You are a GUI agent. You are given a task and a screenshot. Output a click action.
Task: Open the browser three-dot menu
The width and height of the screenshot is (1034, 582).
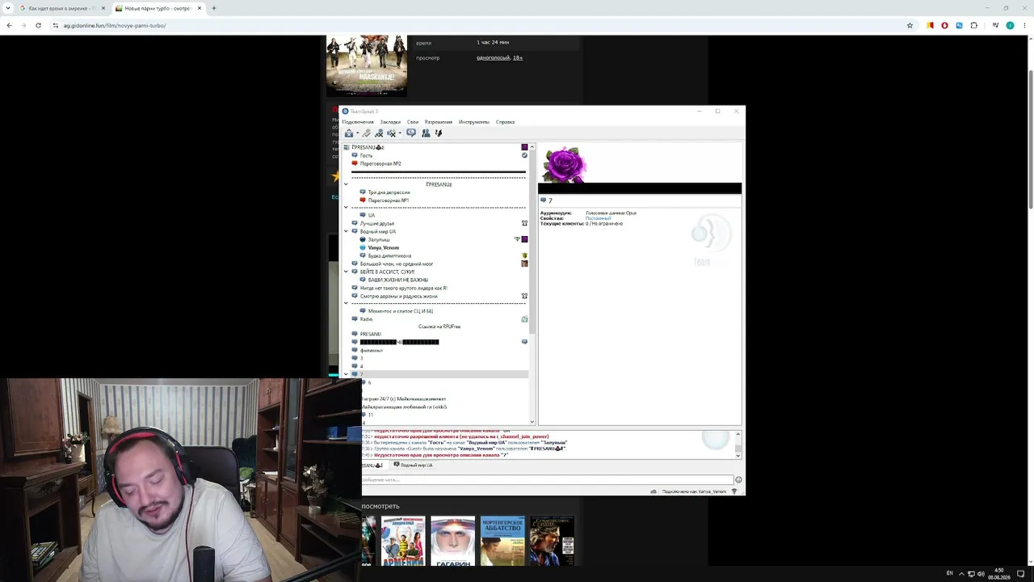pos(1024,25)
